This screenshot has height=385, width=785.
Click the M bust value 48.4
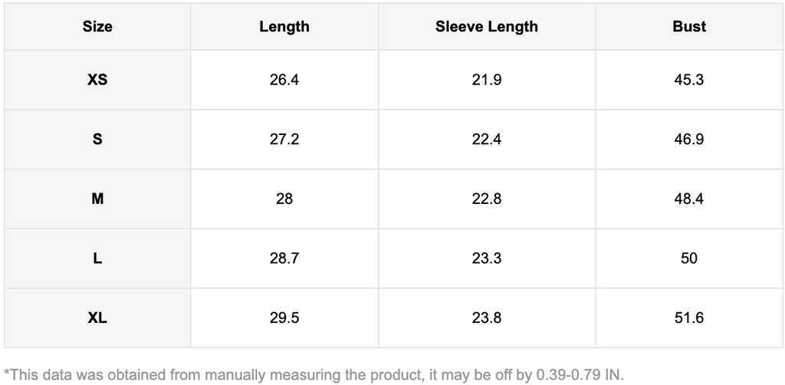click(689, 199)
